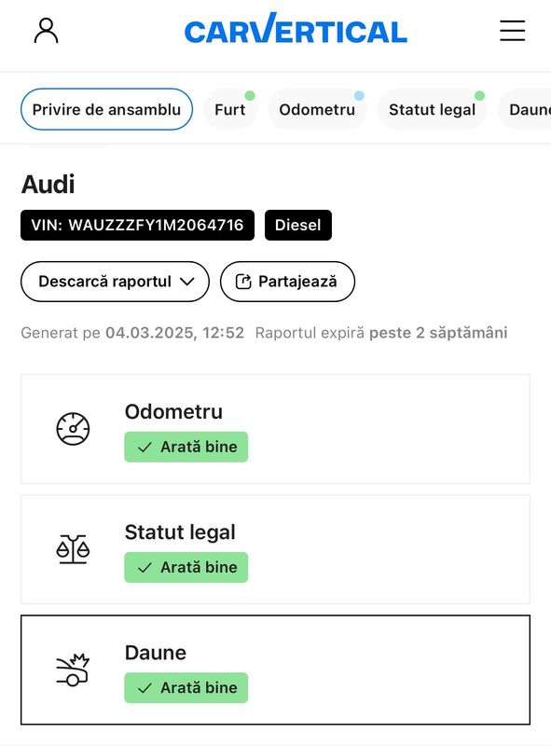This screenshot has width=551, height=746.
Task: Expand the Descarcă raportul chevron
Action: pyautogui.click(x=187, y=282)
